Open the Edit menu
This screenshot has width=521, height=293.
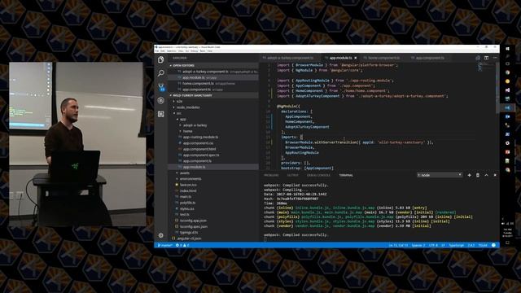pyautogui.click(x=163, y=51)
